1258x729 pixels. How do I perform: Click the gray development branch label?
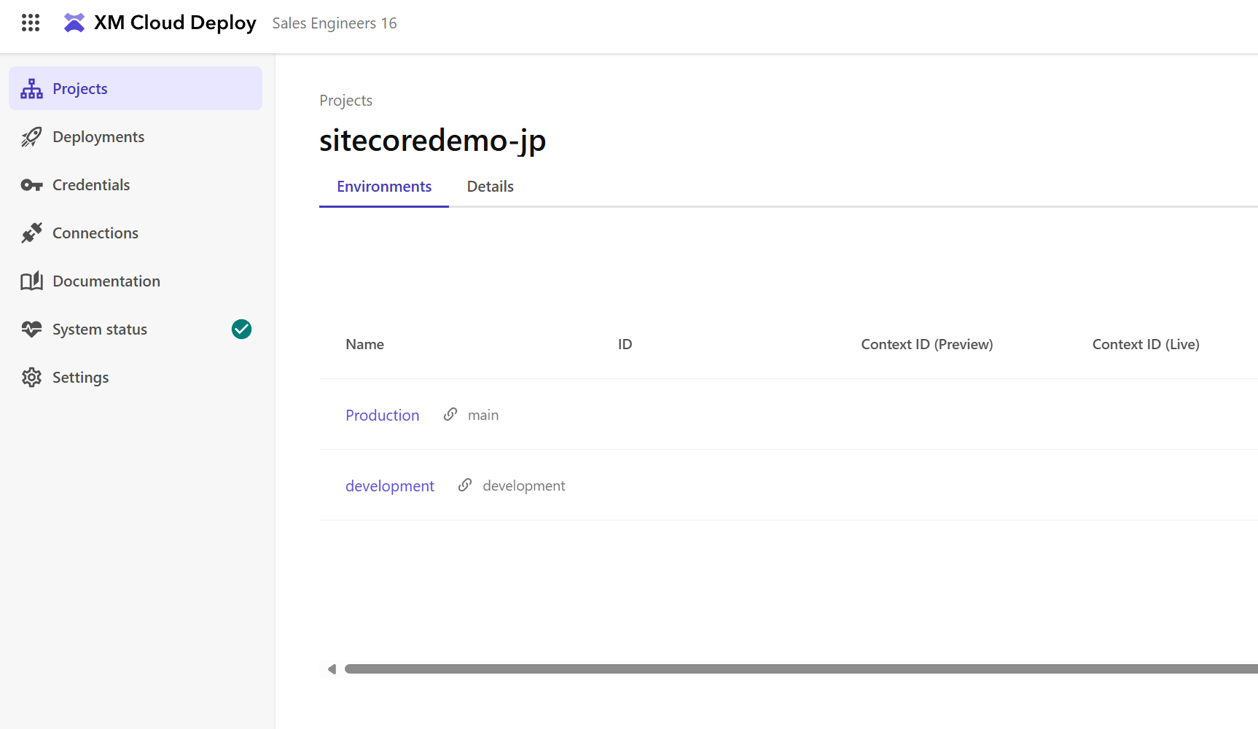(x=524, y=486)
